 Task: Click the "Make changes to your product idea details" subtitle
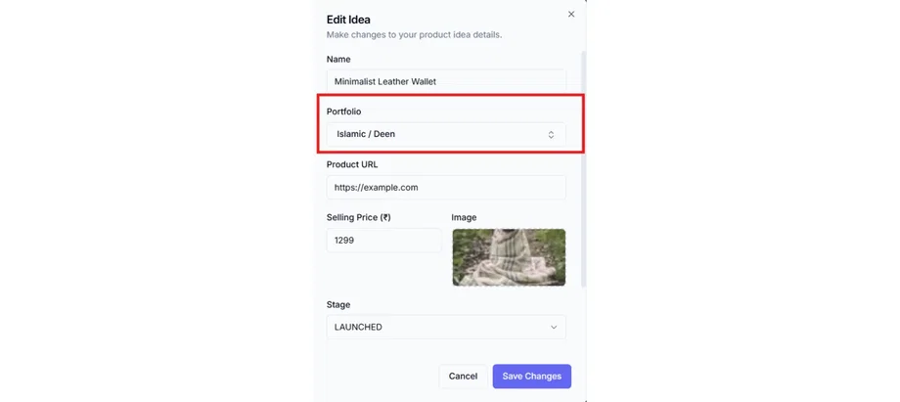click(414, 35)
